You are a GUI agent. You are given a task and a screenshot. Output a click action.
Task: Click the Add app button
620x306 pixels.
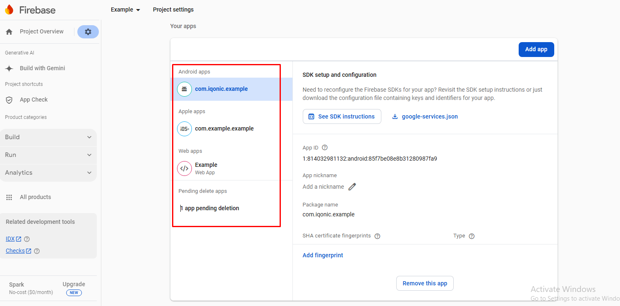(536, 49)
